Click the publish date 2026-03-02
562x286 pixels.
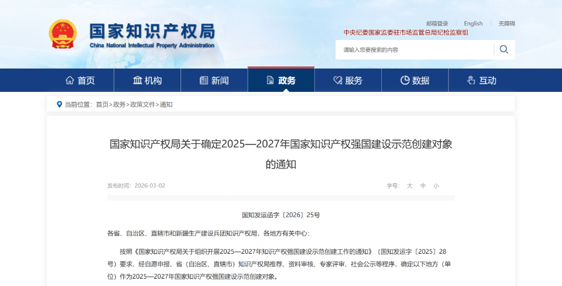(x=150, y=185)
